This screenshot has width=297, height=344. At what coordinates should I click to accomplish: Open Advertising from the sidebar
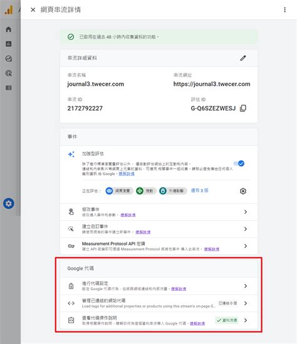pyautogui.click(x=9, y=73)
